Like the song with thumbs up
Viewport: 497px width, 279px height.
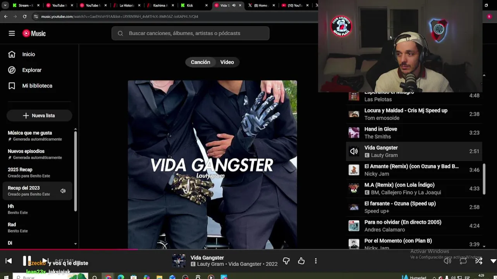tap(301, 261)
